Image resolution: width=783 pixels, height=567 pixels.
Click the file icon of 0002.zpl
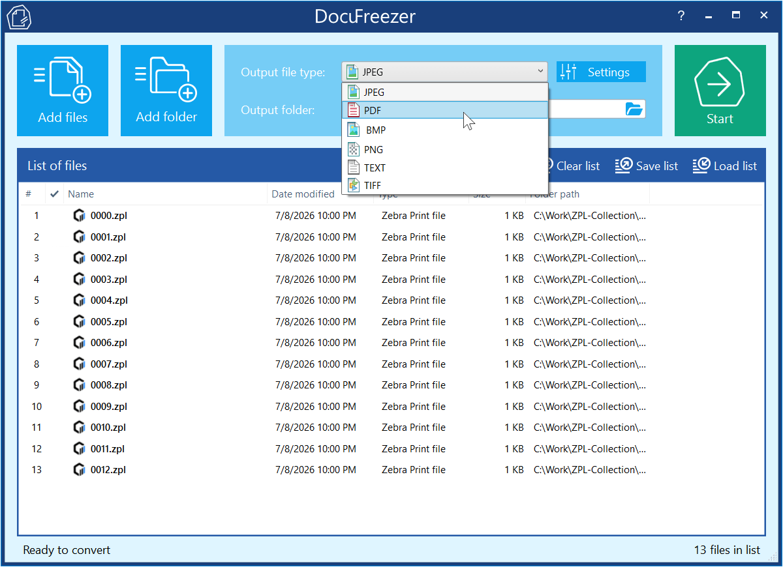click(80, 257)
